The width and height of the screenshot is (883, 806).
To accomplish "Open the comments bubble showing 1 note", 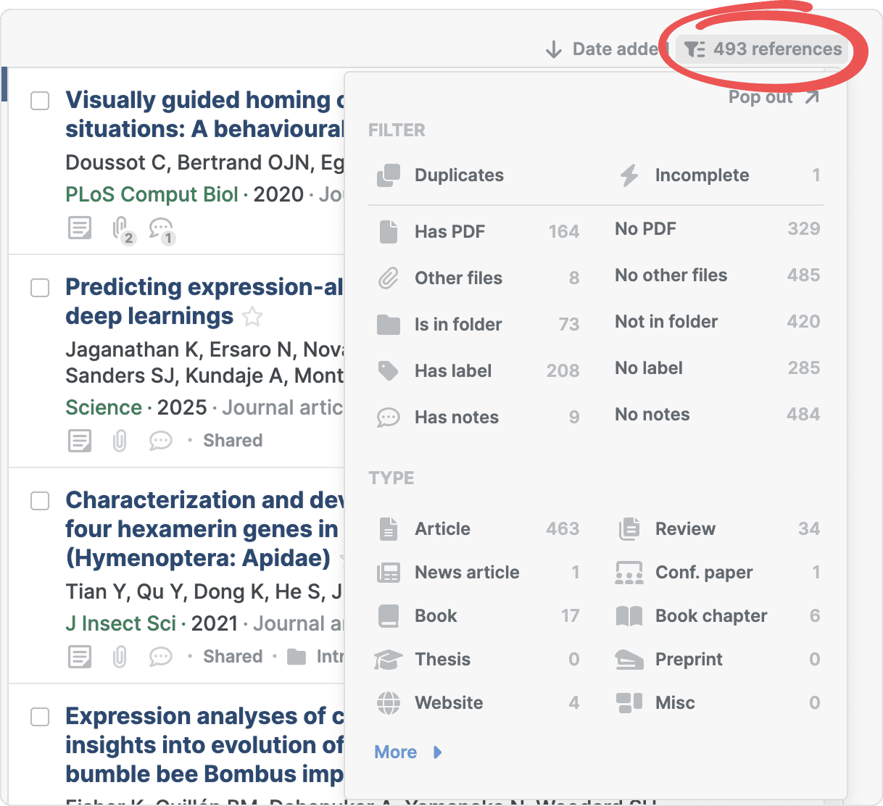I will 160,228.
